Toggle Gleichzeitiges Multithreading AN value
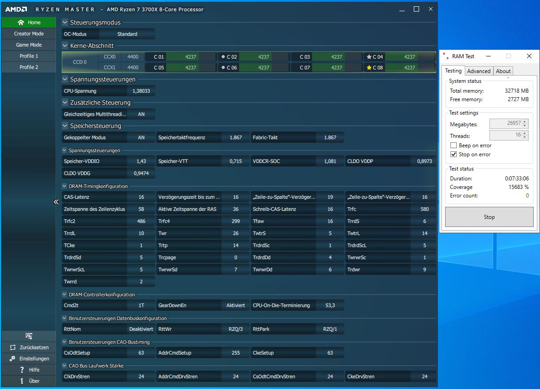Image resolution: width=540 pixels, height=389 pixels. pyautogui.click(x=141, y=114)
